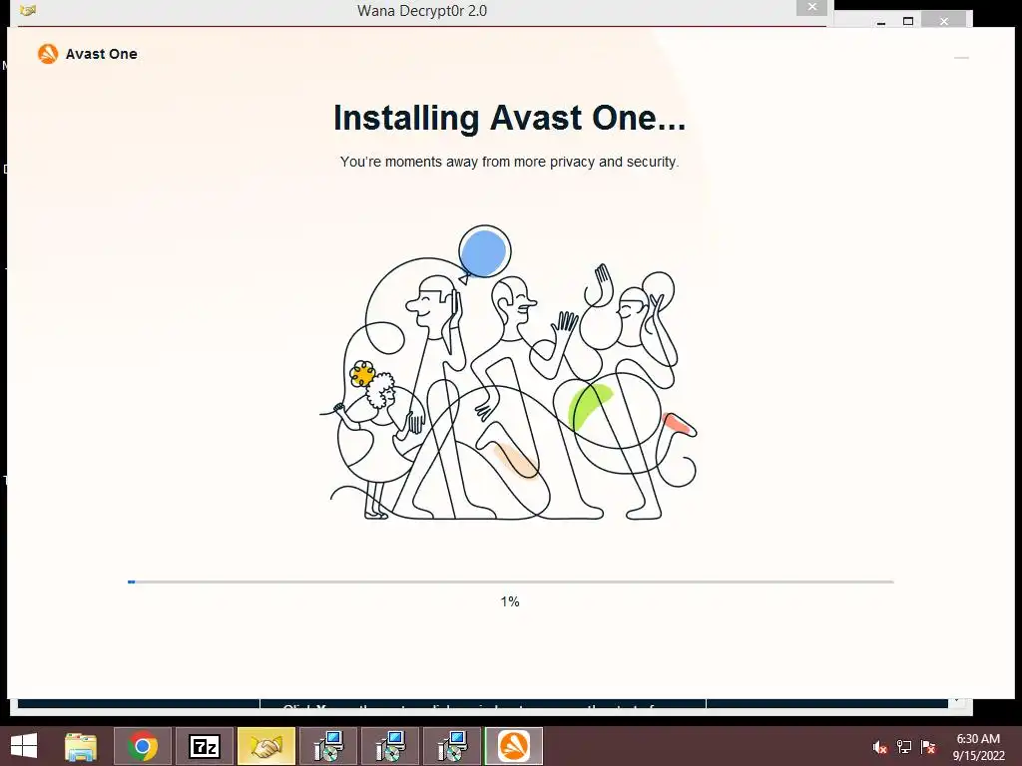This screenshot has width=1022, height=766.
Task: Open the 7-Zip taskbar icon
Action: tap(204, 746)
